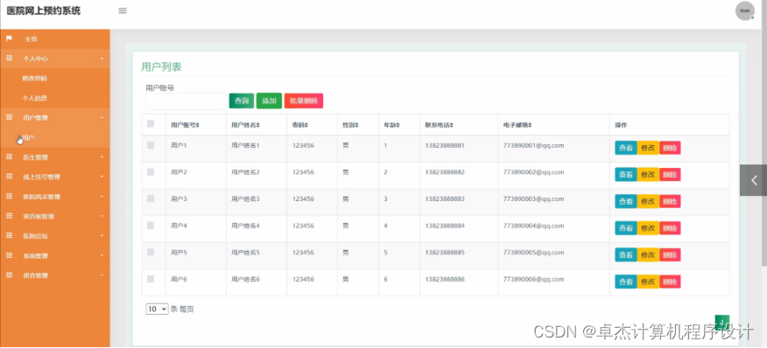Click the 查询 search button

click(x=242, y=101)
